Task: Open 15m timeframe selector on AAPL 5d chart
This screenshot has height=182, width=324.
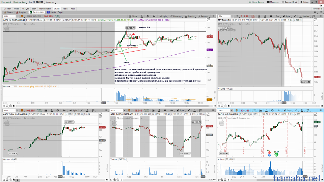Action: pos(171,111)
